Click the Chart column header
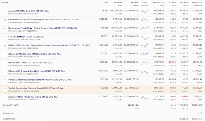The height and width of the screenshot is (121, 205). 145,2
